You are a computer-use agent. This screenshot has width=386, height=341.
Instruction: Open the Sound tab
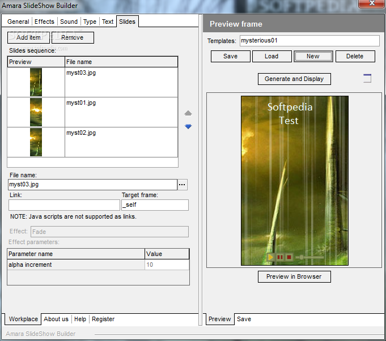click(69, 22)
